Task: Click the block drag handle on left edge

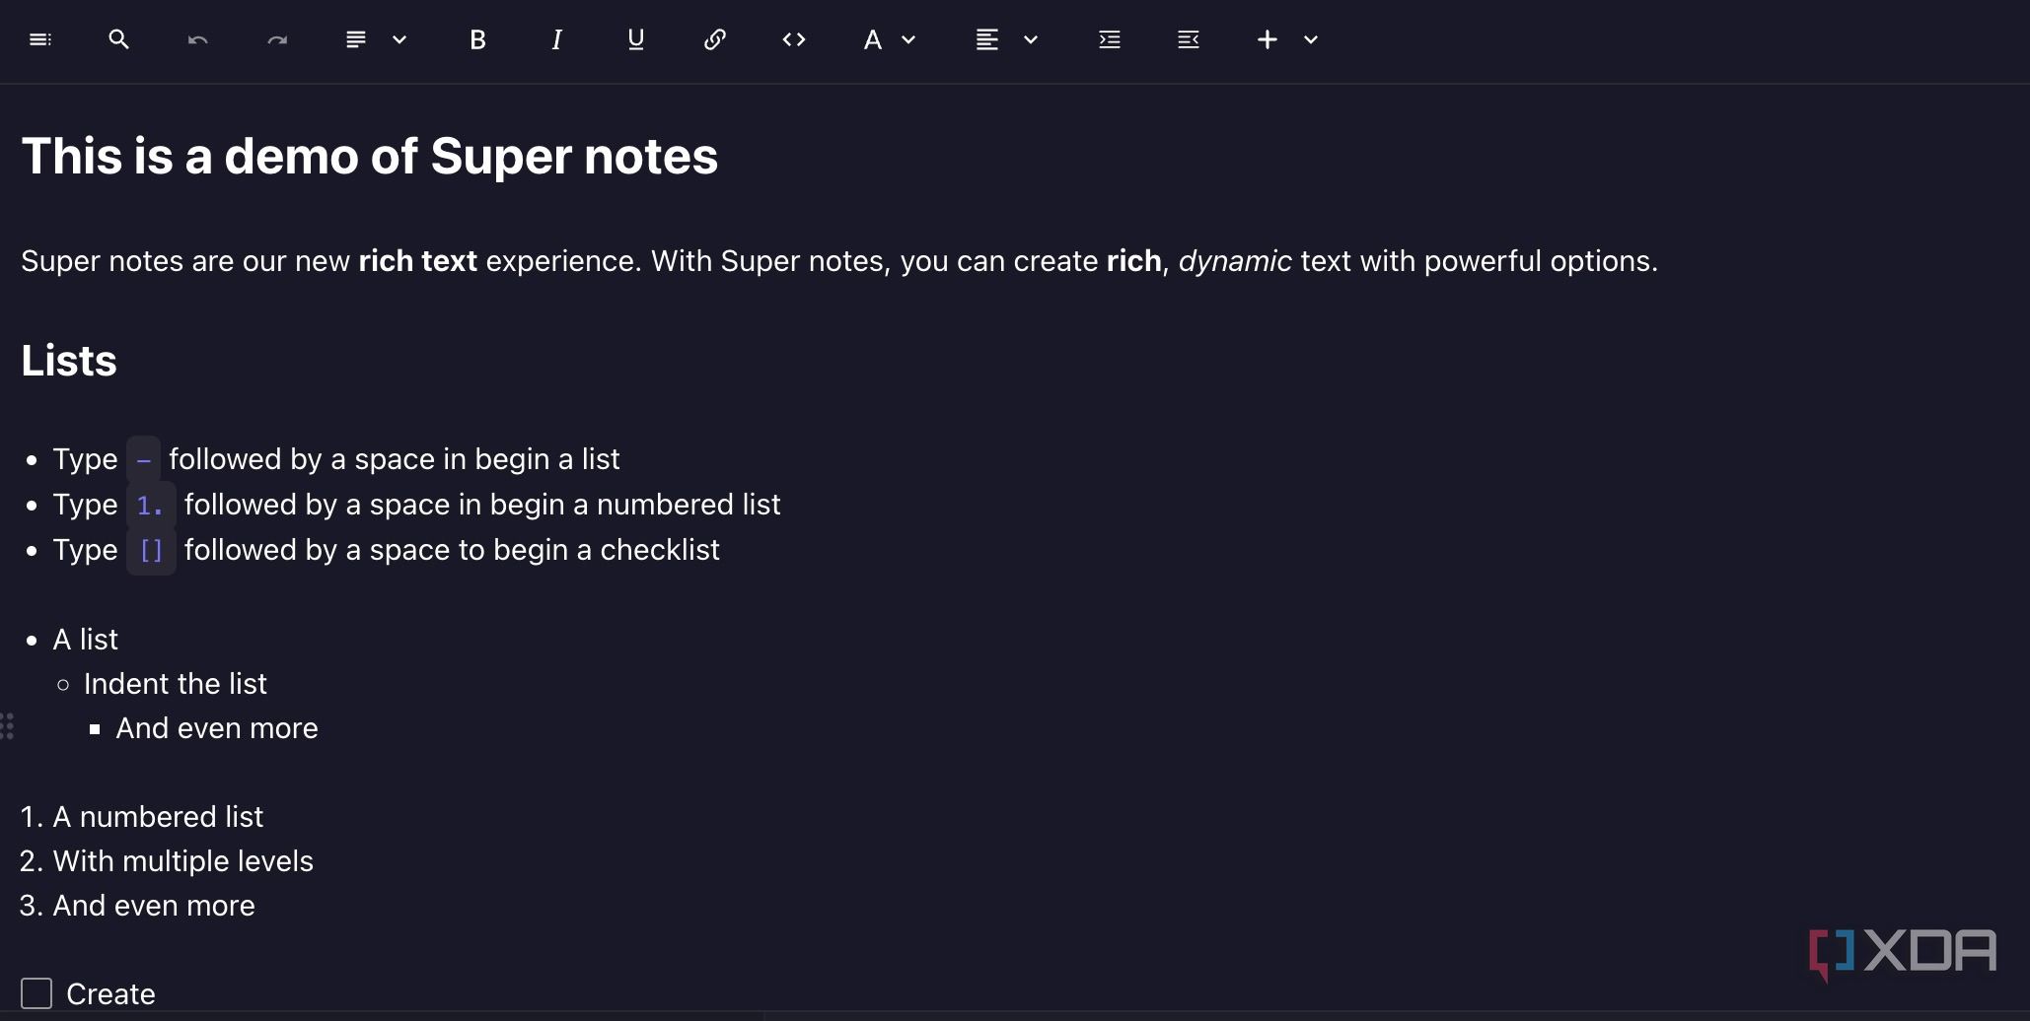Action: click(7, 726)
